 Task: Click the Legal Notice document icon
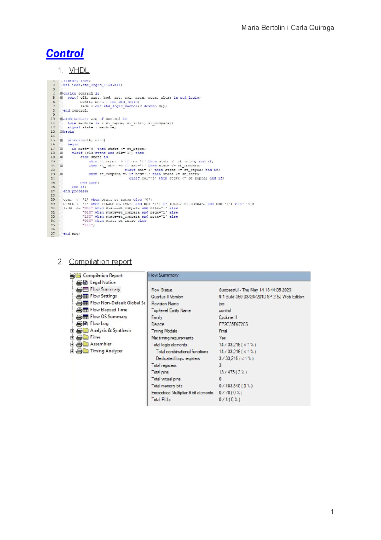click(x=85, y=282)
